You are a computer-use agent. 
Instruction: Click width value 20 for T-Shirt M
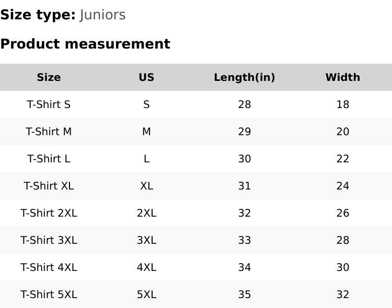[x=342, y=132]
